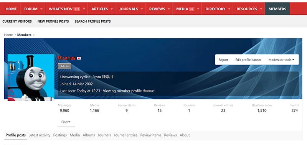Image resolution: width=307 pixels, height=145 pixels.
Task: Switch to the Journal entries tab
Action: [x=125, y=135]
